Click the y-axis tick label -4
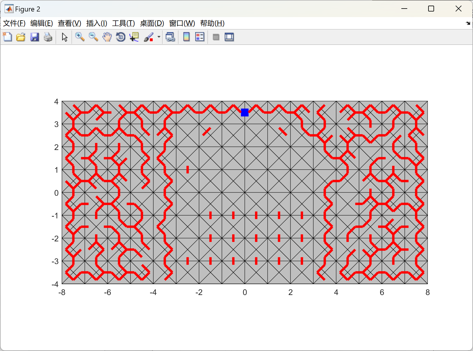The image size is (473, 351). pos(55,284)
